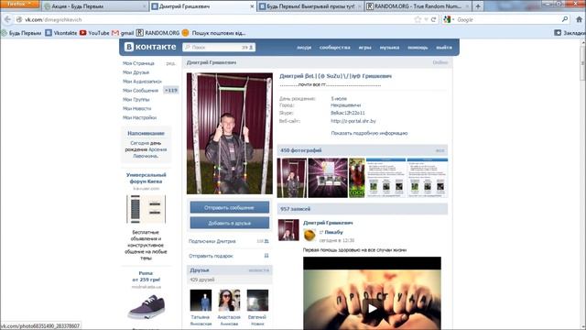Open the 450 фотографий header

[363, 150]
